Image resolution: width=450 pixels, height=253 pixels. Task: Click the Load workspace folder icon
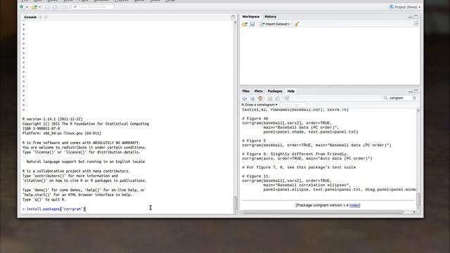[245, 24]
